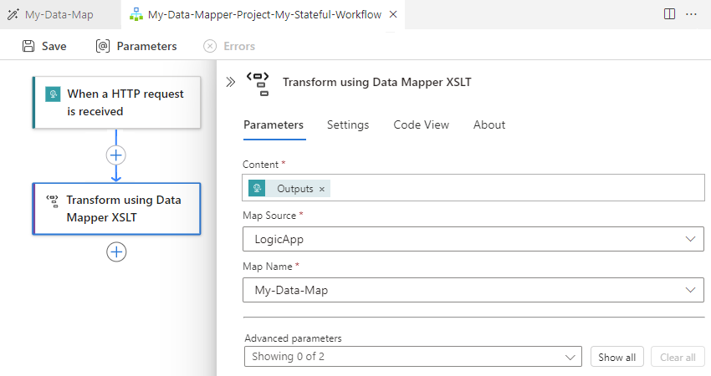
Task: Click the Save disk icon
Action: click(x=28, y=47)
